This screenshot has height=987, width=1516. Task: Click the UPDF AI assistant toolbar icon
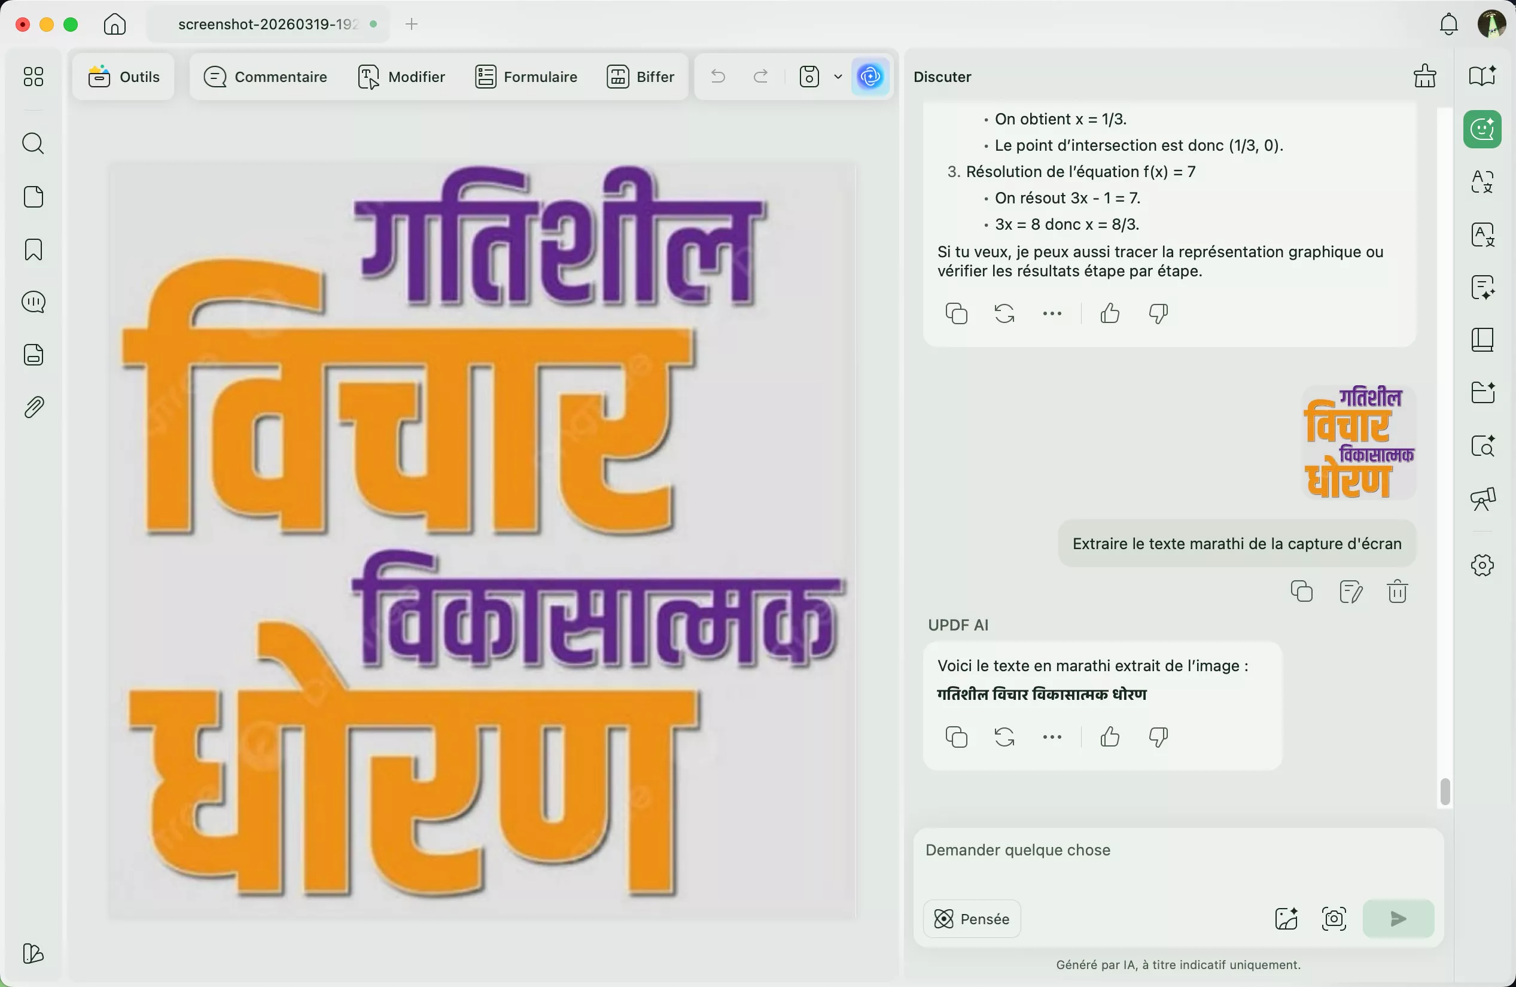870,77
